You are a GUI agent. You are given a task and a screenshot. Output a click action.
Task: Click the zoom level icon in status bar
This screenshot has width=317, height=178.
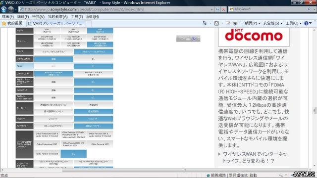click(281, 175)
